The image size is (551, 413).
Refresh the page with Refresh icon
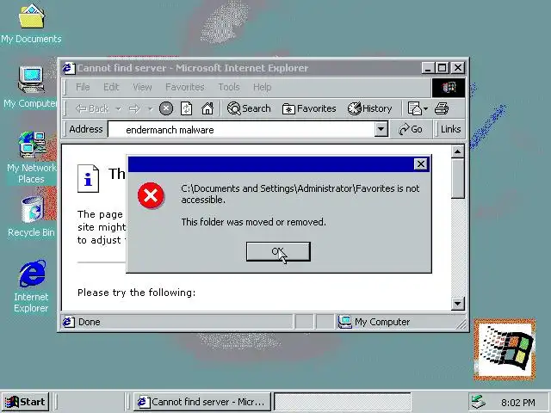pos(186,108)
